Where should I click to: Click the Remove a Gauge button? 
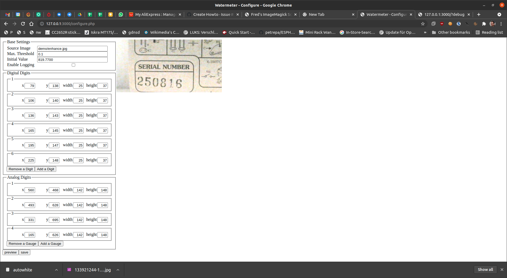coord(22,243)
